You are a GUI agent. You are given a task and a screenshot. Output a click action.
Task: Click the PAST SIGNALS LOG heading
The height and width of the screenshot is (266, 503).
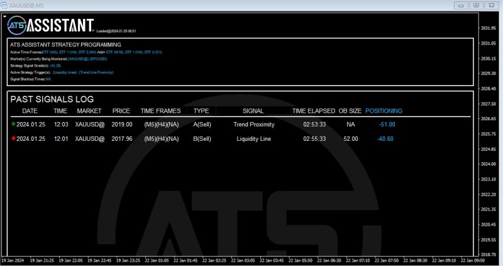(52, 99)
